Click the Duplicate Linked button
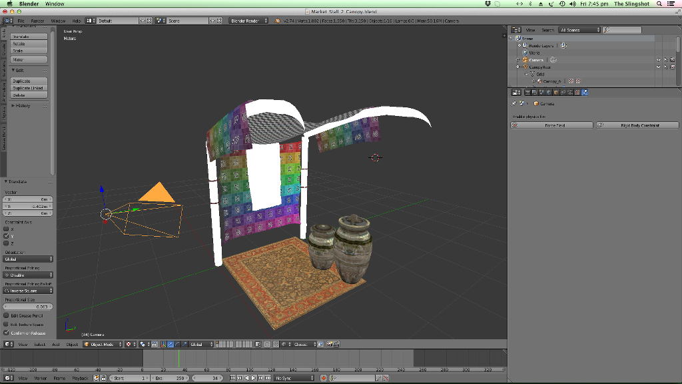Screen dimensions: 682x384 [x=29, y=88]
